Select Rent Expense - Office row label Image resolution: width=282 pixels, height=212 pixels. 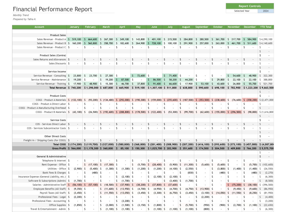click(x=54, y=165)
